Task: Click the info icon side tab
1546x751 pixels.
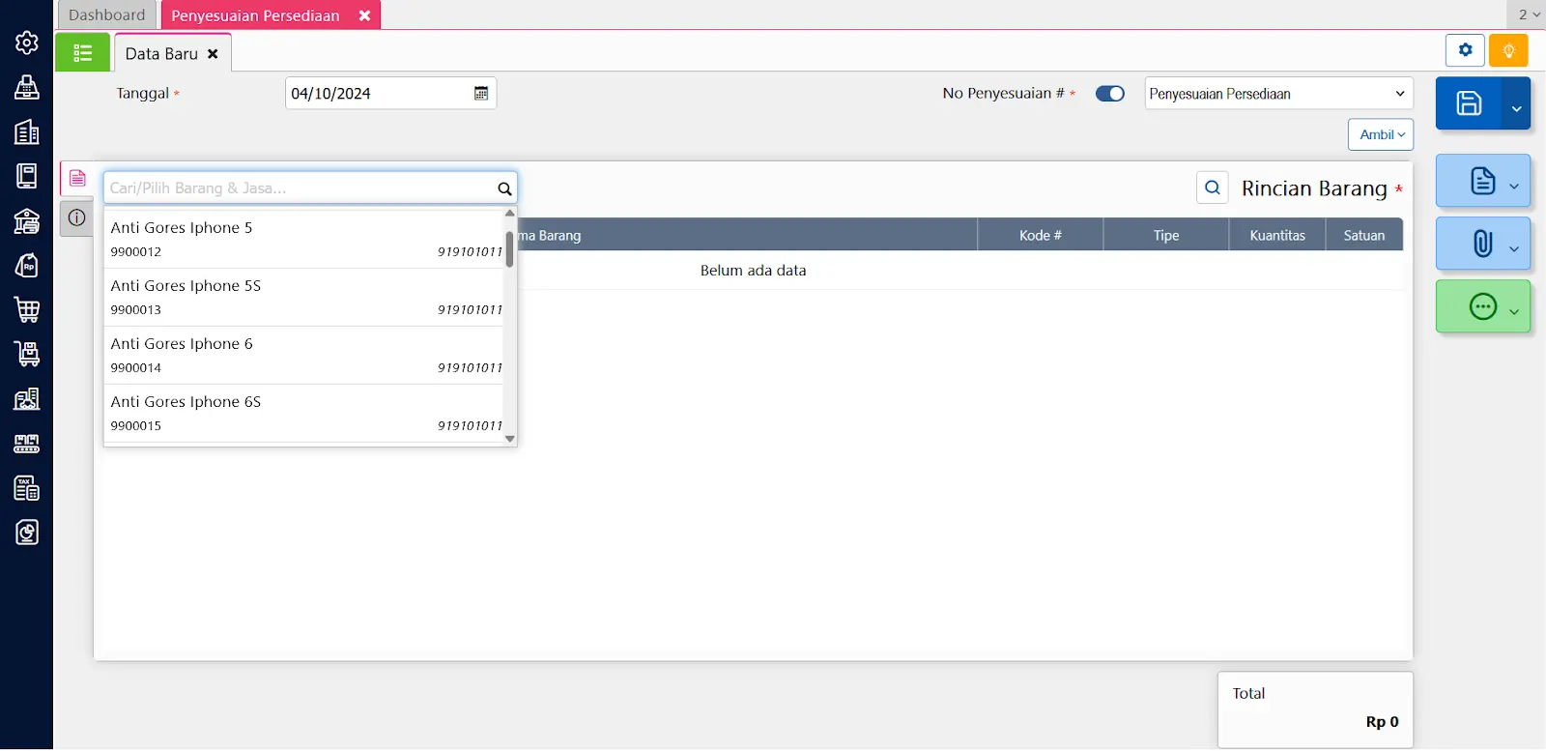Action: (77, 218)
